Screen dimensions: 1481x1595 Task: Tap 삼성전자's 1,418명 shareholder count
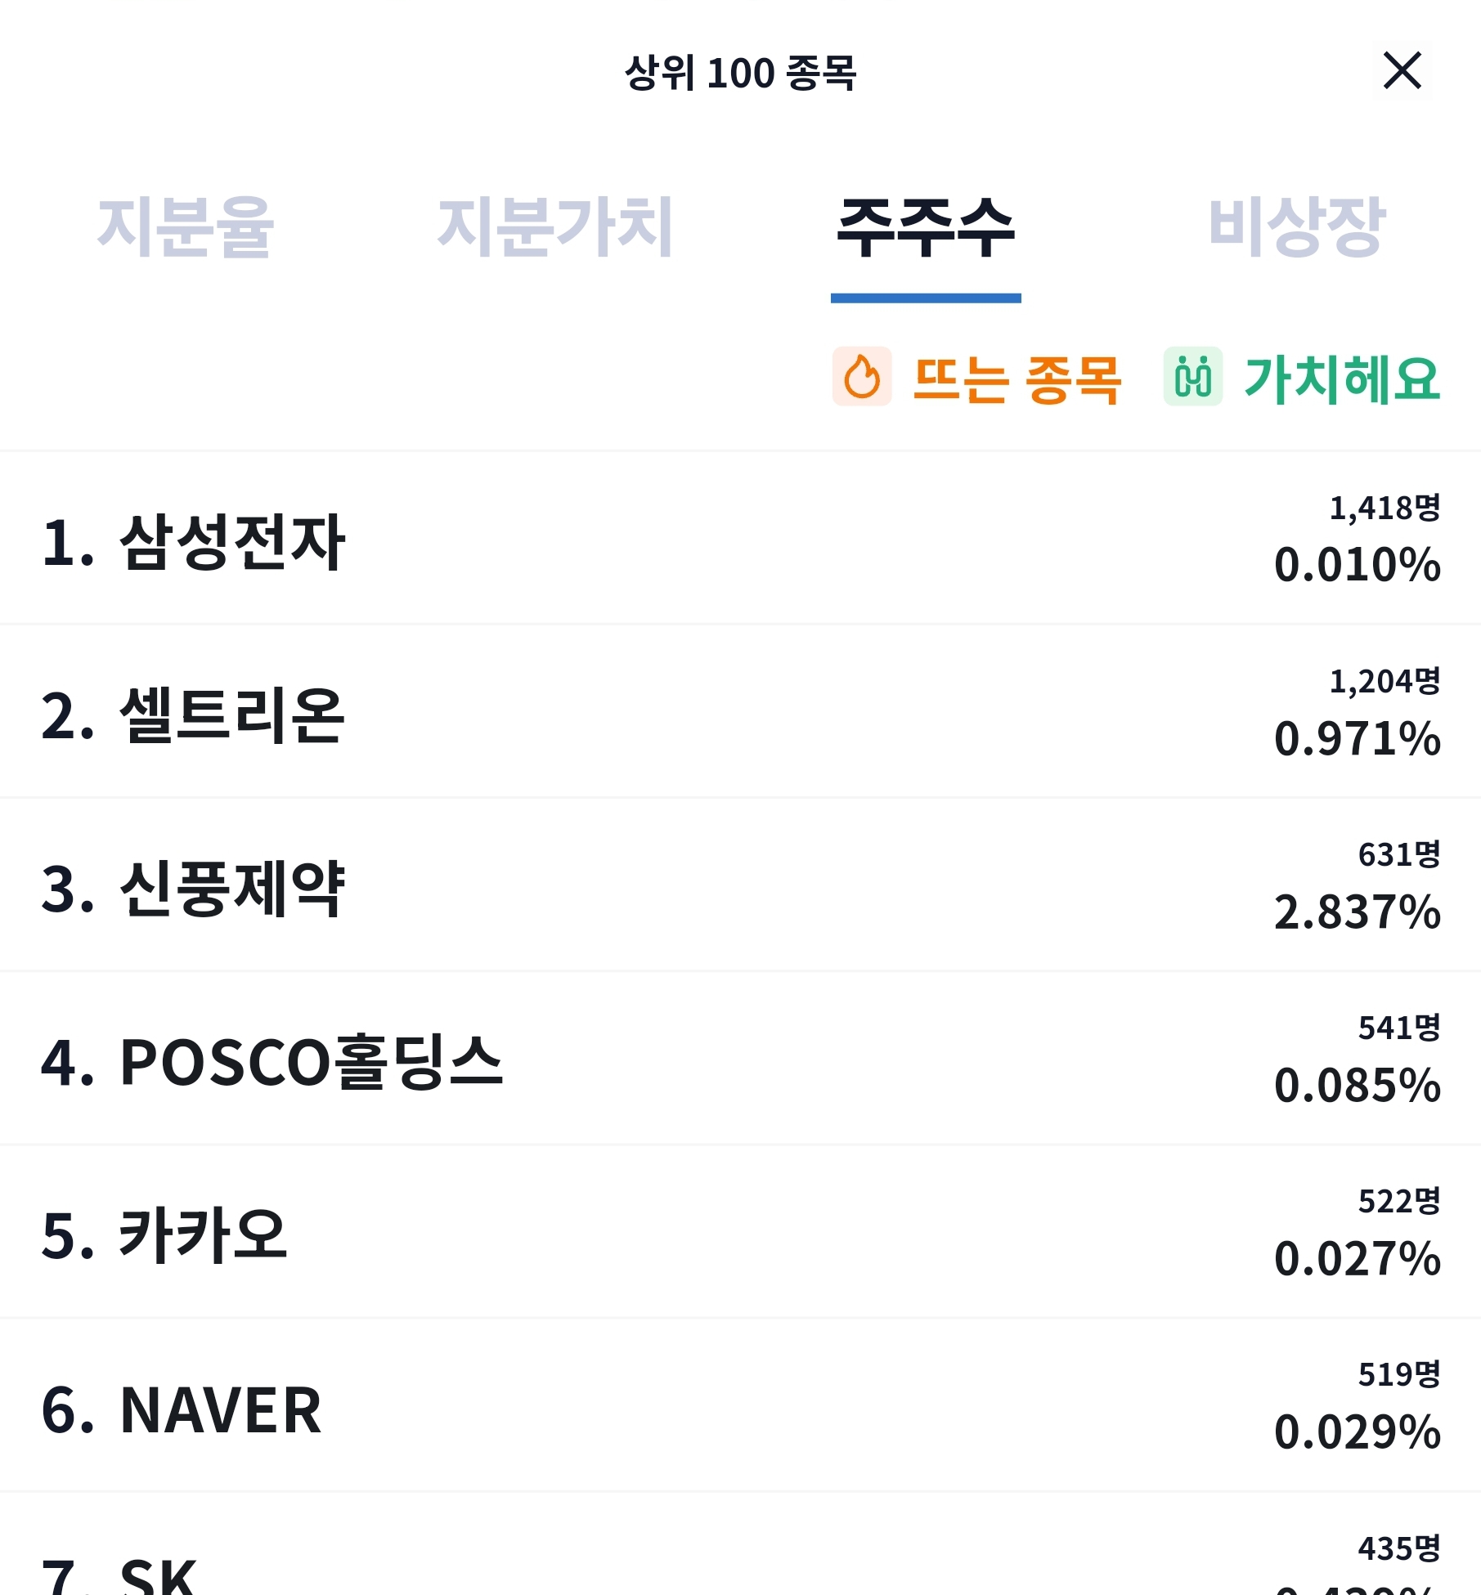tap(1385, 508)
